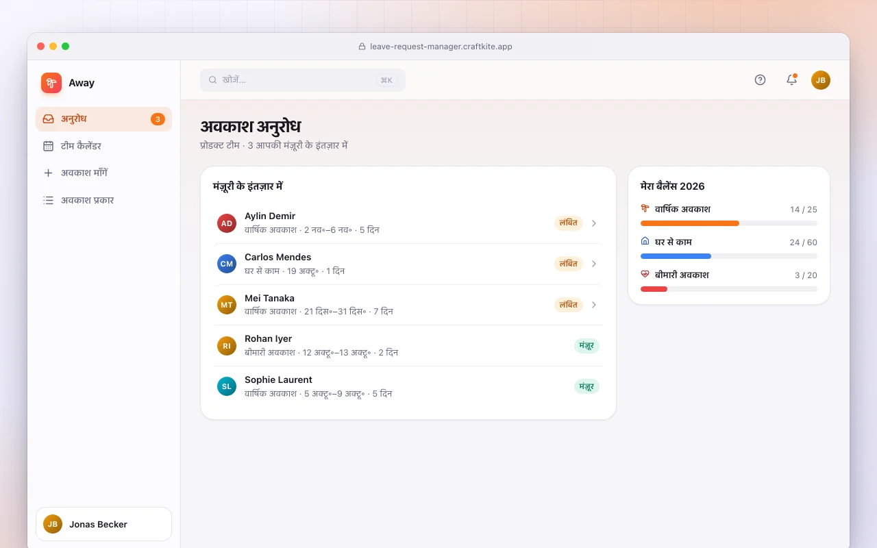Open the notifications bell icon

pyautogui.click(x=791, y=80)
